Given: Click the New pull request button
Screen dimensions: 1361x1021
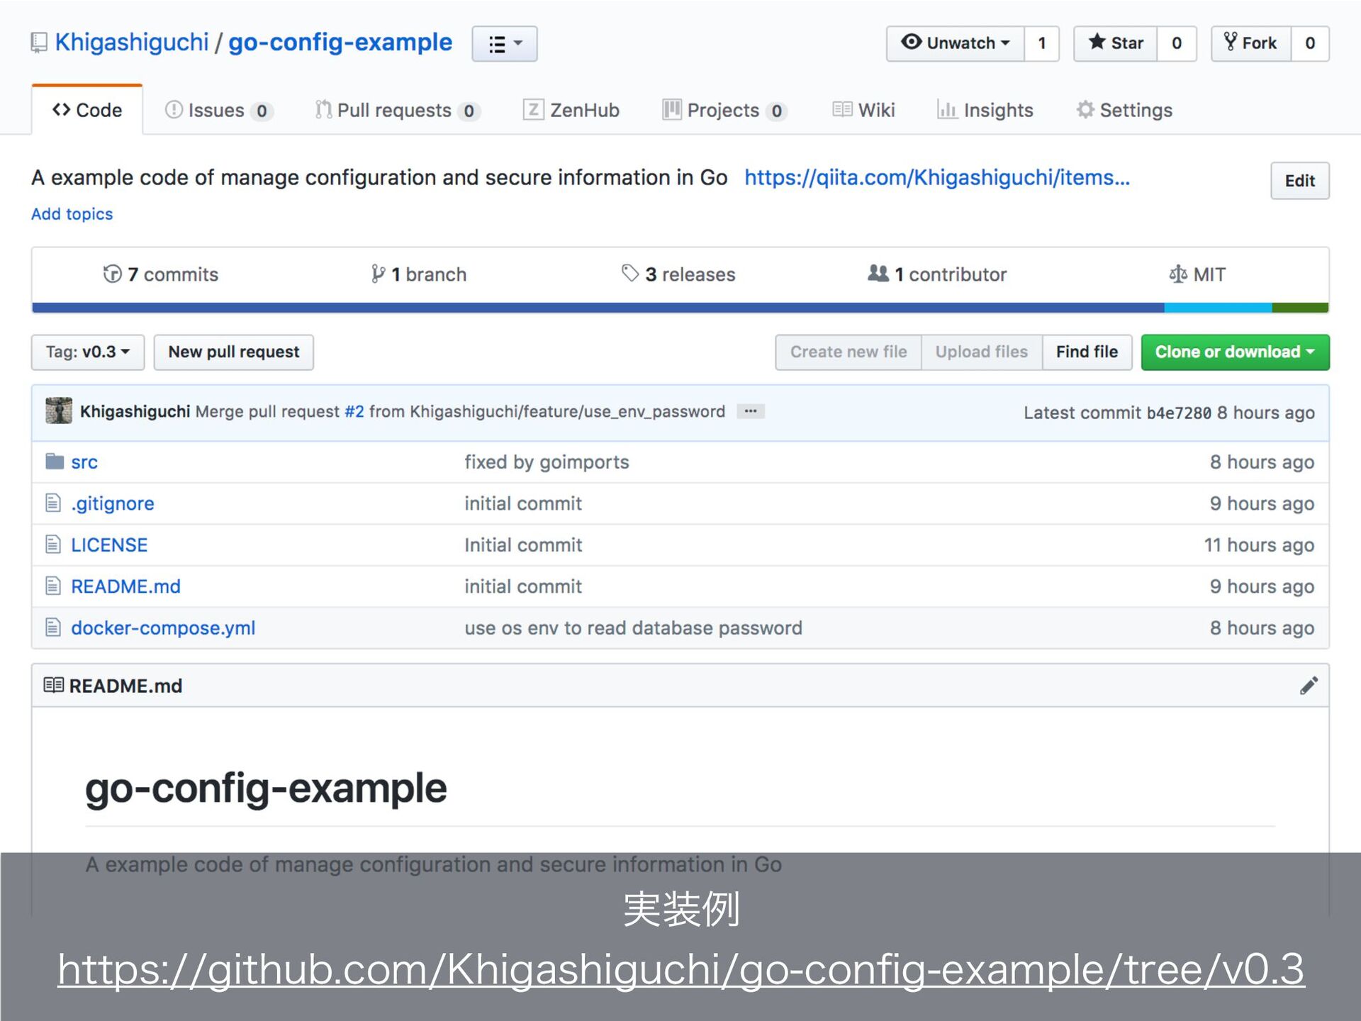Looking at the screenshot, I should tap(233, 352).
